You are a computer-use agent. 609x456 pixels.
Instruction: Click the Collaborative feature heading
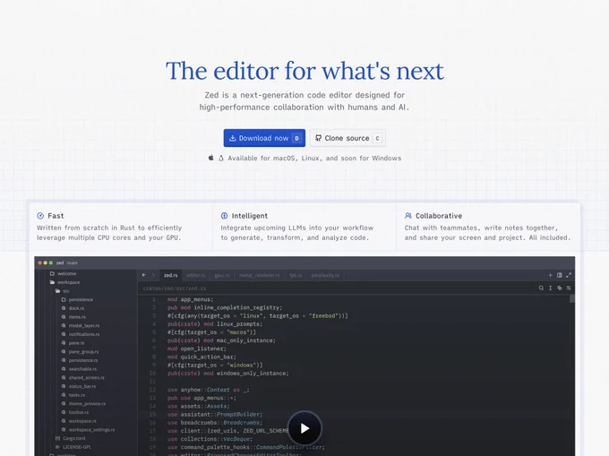[439, 216]
